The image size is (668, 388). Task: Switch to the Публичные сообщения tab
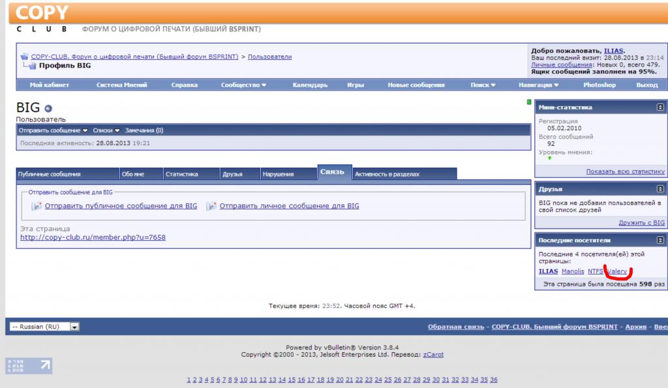[x=50, y=174]
